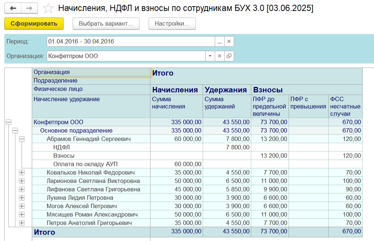
Task: Expand Ларионова Светлана Викторовна row
Action: click(22, 181)
